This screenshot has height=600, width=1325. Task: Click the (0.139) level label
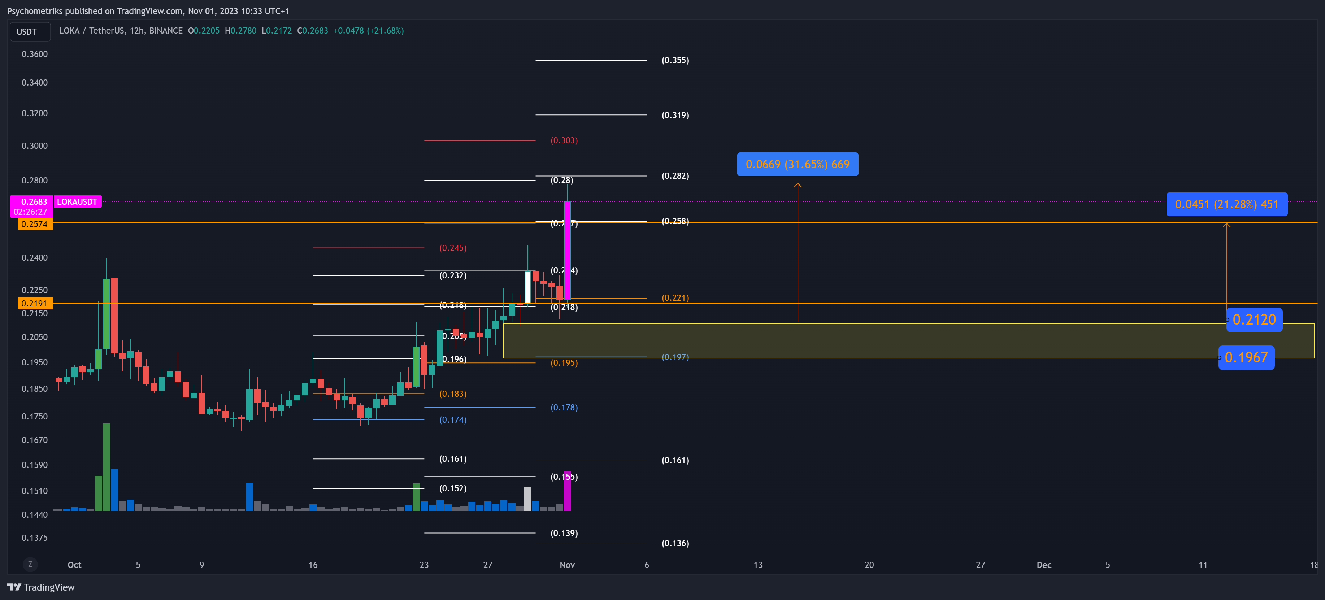click(564, 533)
